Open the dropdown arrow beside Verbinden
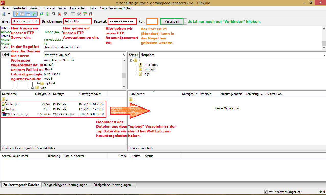326x195 pixels. [185, 21]
